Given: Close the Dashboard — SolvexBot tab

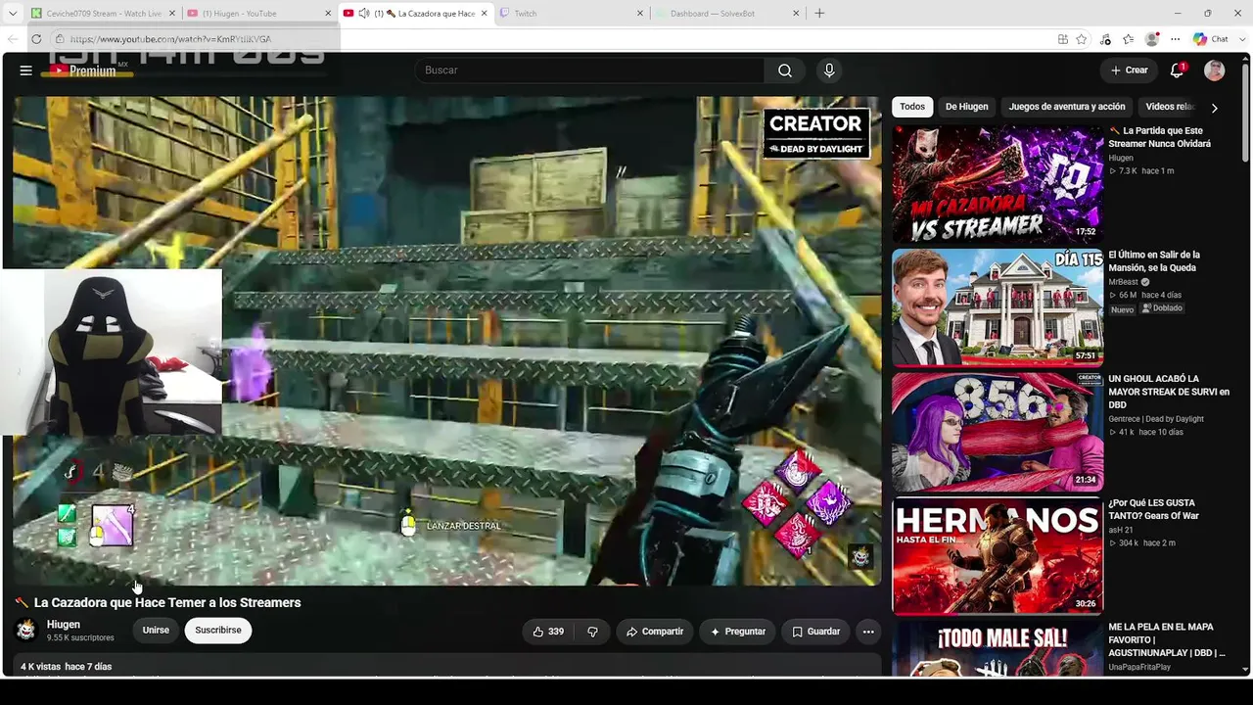Looking at the screenshot, I should (796, 14).
